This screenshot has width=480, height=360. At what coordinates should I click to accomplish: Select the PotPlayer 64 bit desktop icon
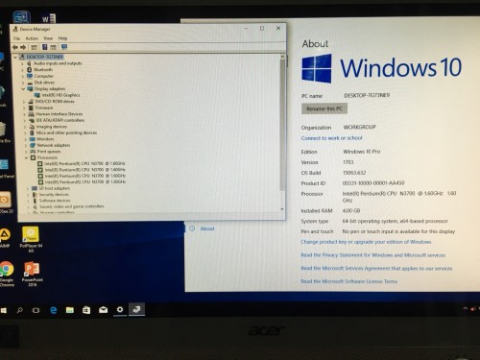[31, 239]
